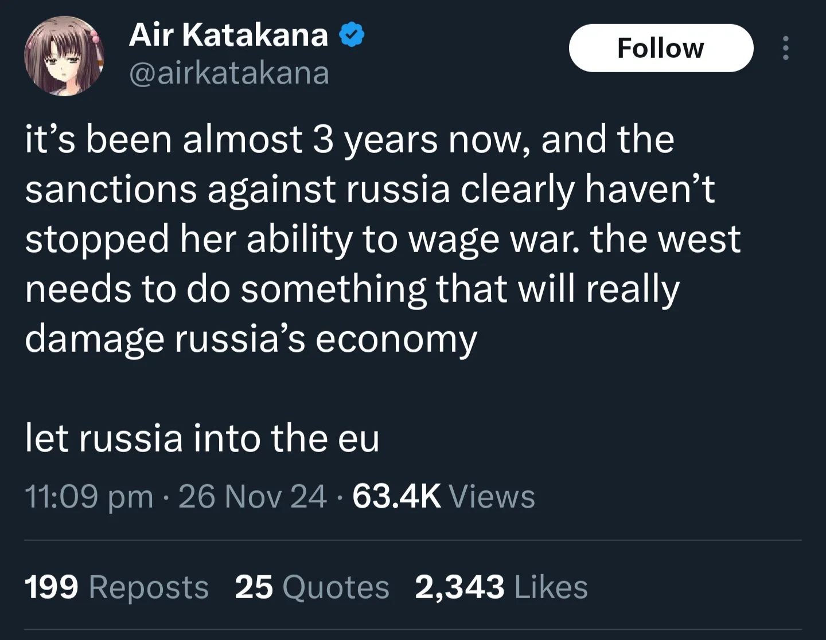Image resolution: width=826 pixels, height=640 pixels.
Task: Click the 'it's been almost 3 years' line
Action: point(349,140)
